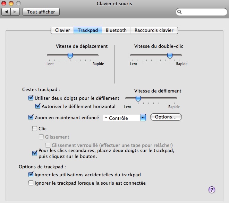Image resolution: width=229 pixels, height=203 pixels.
Task: Click the Vitesse de déplacement slider handle
Action: click(x=70, y=55)
